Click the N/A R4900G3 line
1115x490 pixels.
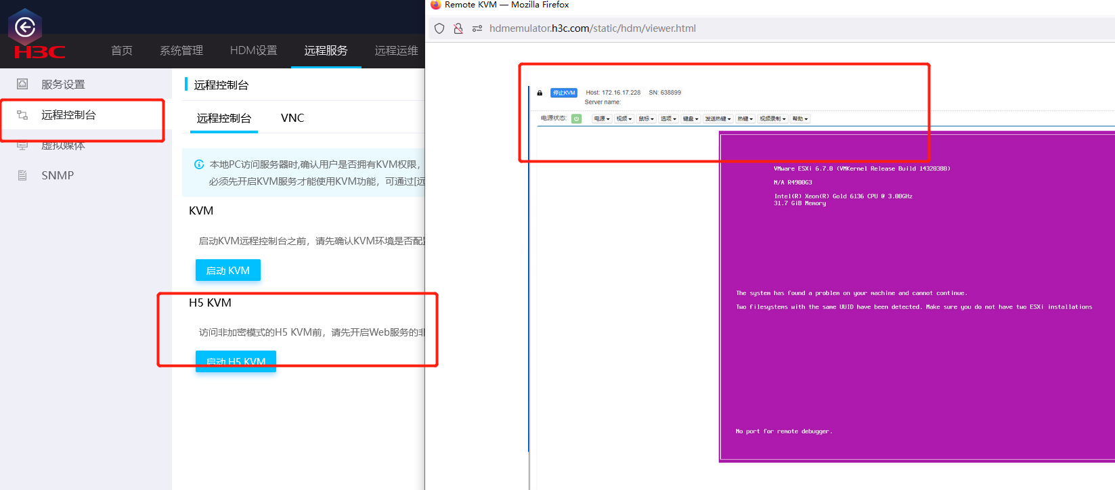[x=793, y=182]
